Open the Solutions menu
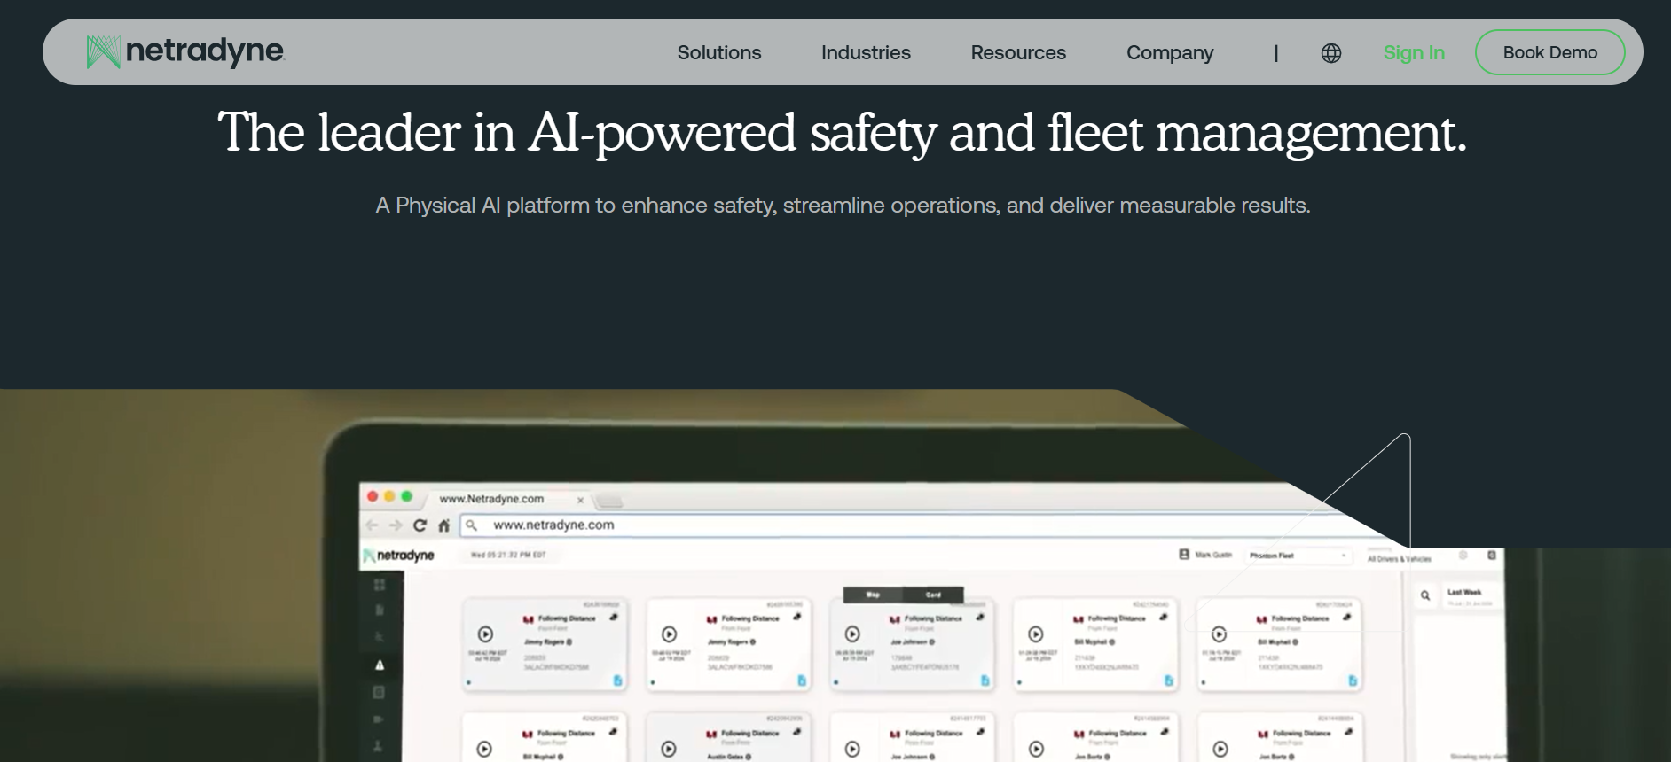Image resolution: width=1671 pixels, height=762 pixels. (x=719, y=52)
